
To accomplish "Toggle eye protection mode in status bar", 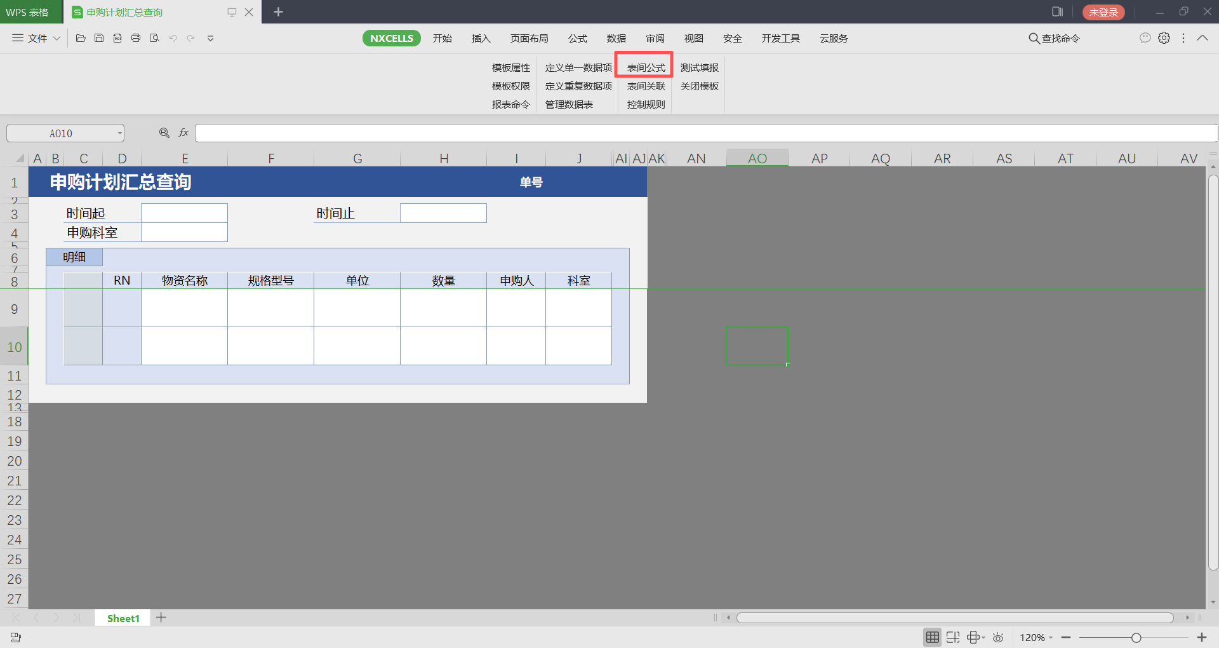I will (998, 637).
